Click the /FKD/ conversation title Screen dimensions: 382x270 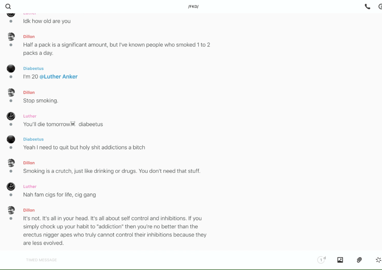pos(193,7)
